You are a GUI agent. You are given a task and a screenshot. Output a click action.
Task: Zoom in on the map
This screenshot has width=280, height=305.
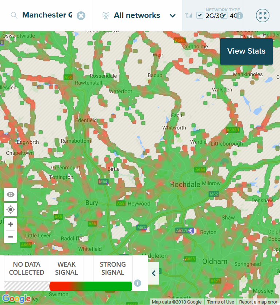11,224
